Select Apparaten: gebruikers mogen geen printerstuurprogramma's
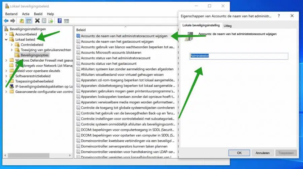 128,91
